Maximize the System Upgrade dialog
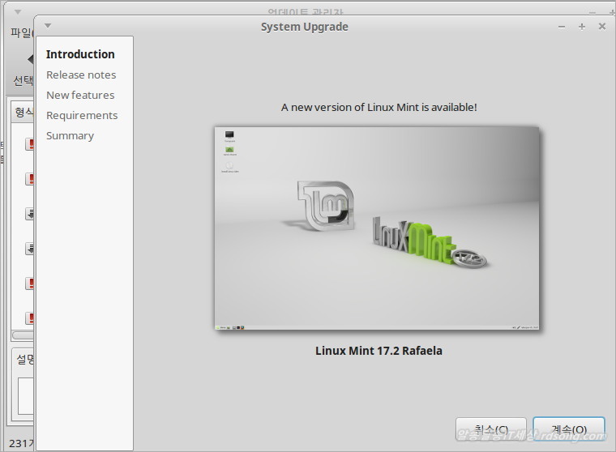This screenshot has width=616, height=452. click(x=582, y=26)
